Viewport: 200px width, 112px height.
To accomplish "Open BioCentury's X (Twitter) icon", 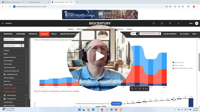I will (170, 23).
